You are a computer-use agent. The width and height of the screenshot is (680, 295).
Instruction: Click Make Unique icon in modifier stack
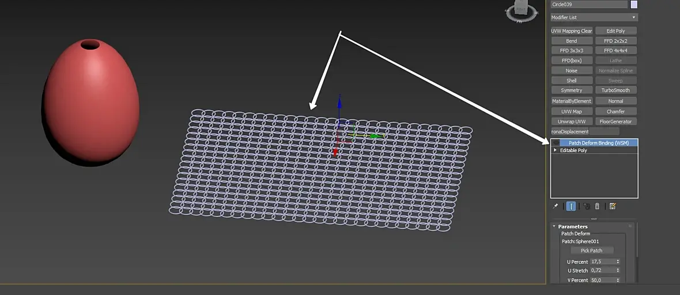pos(587,206)
